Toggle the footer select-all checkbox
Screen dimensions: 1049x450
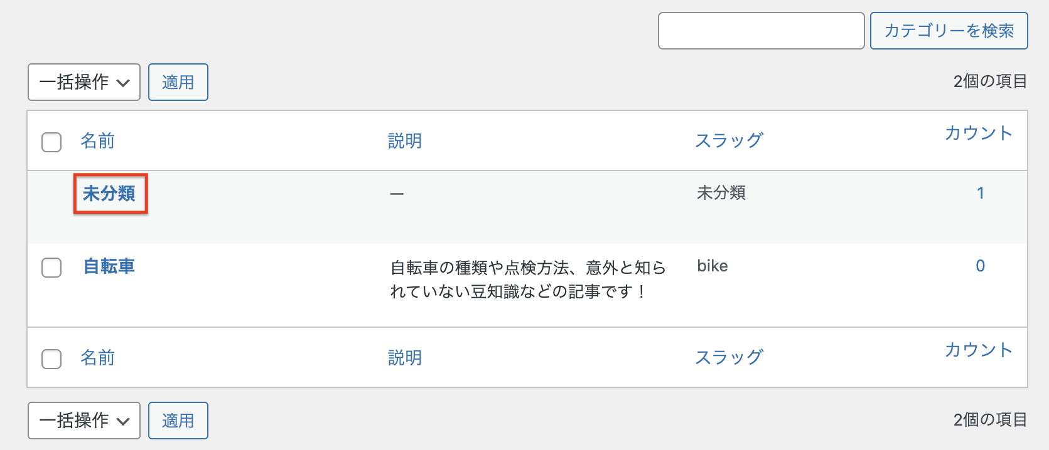(51, 358)
